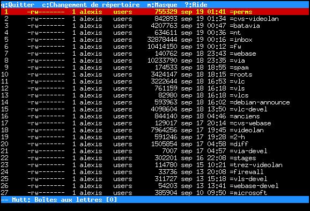Select the =vls-devel mailbox
This screenshot has width=310, height=211.
point(155,179)
